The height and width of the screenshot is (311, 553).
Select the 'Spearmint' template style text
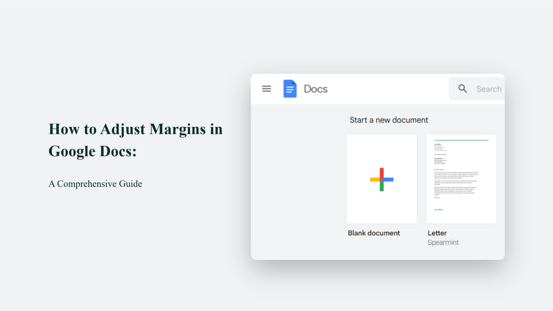pos(443,242)
